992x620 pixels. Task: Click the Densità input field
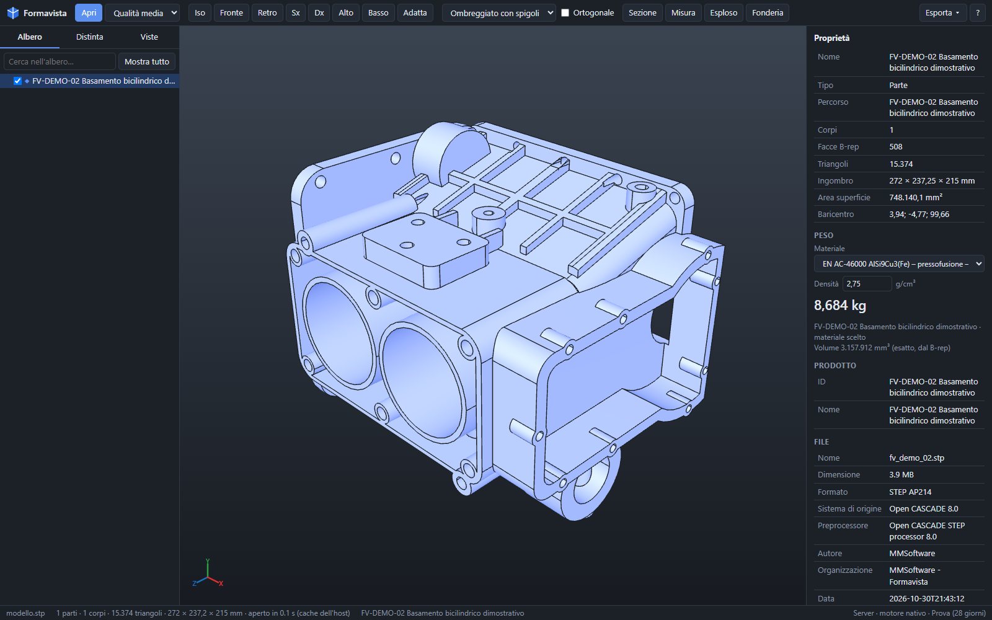point(867,283)
